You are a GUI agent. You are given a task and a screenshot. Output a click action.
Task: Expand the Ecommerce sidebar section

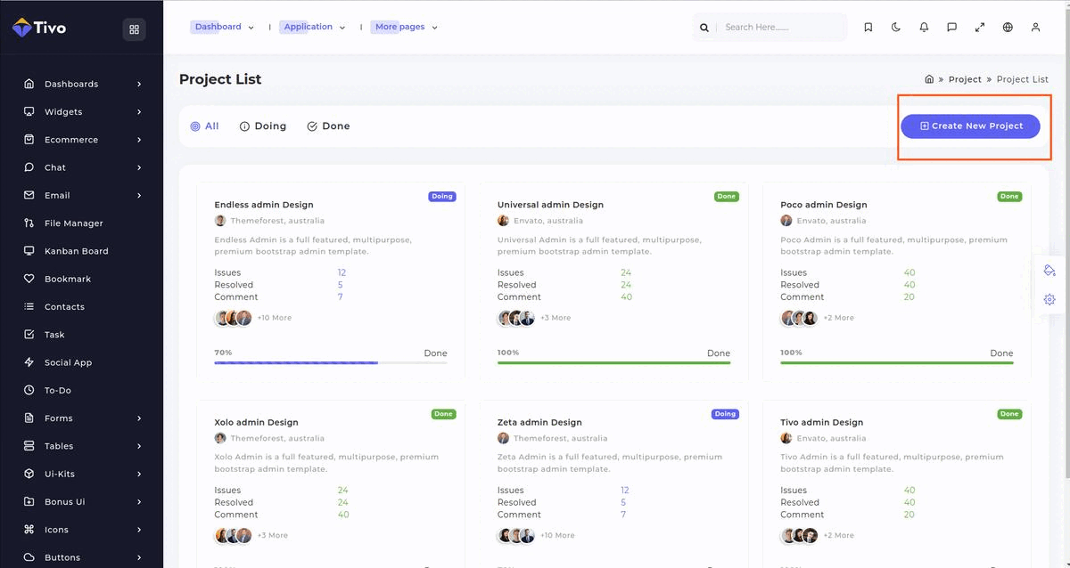coord(82,140)
